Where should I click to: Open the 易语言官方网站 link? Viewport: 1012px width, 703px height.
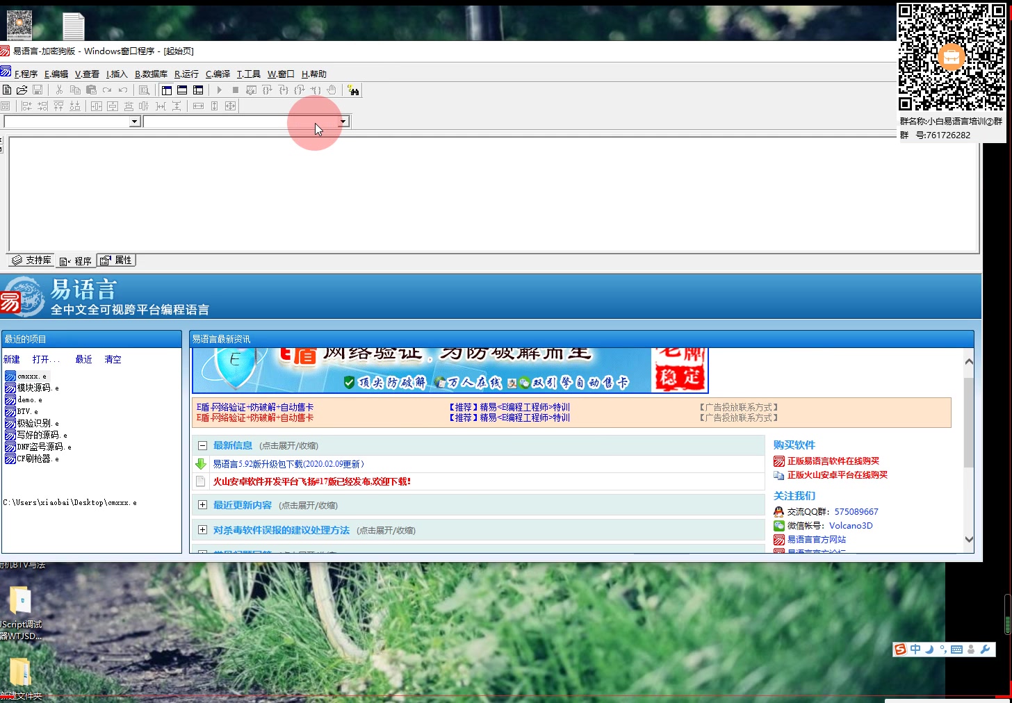point(817,540)
